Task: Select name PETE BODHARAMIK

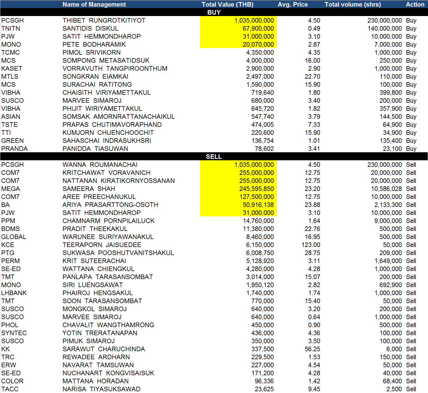Action: (x=94, y=44)
